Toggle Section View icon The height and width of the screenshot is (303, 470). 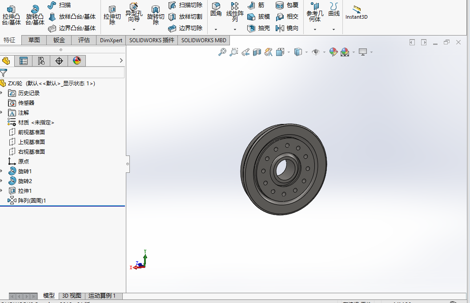(x=257, y=52)
